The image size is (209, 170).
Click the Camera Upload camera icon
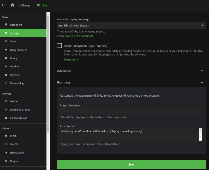coord(6,118)
